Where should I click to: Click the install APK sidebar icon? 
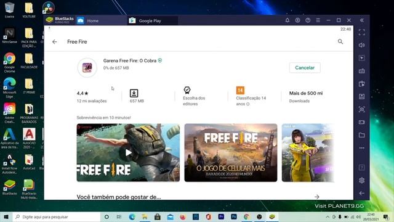362,97
